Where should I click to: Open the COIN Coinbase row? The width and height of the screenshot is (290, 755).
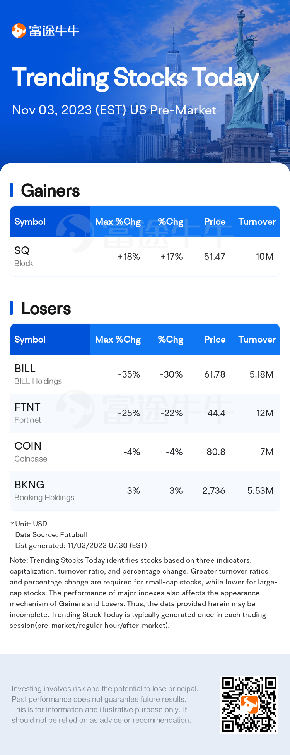(145, 452)
